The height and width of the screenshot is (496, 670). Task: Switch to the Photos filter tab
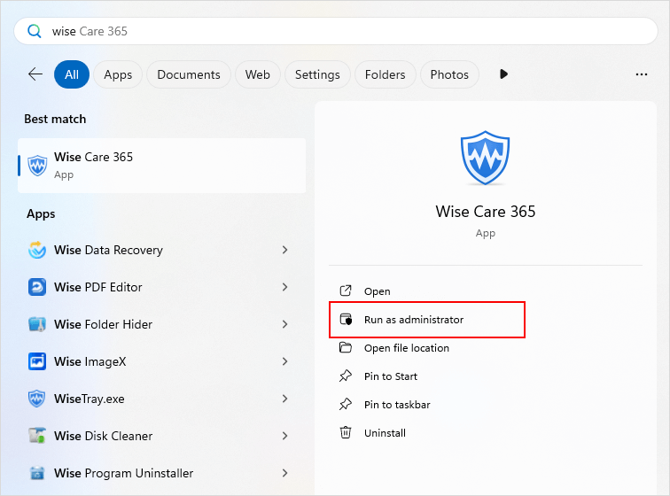point(449,74)
